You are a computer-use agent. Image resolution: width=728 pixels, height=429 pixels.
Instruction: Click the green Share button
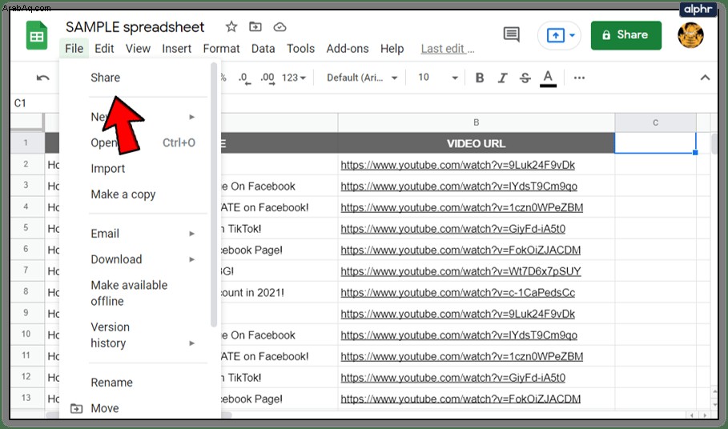[x=625, y=35]
